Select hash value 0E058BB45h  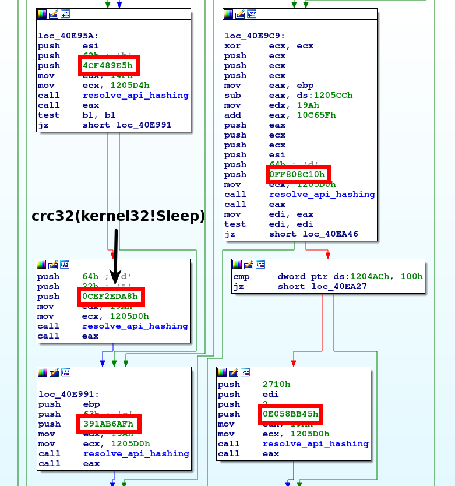pos(290,414)
